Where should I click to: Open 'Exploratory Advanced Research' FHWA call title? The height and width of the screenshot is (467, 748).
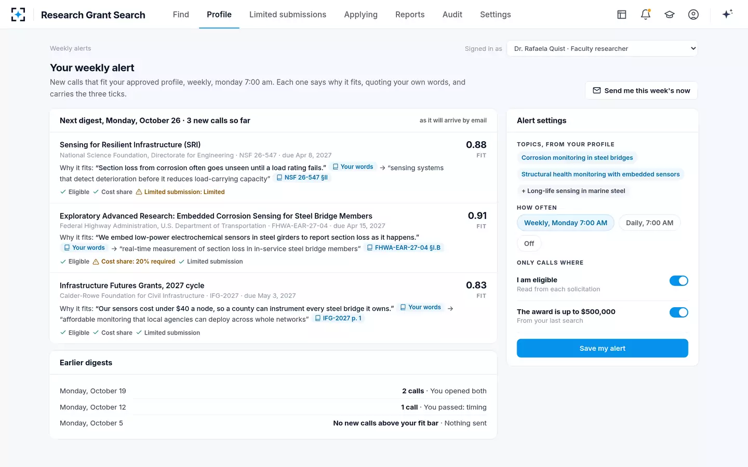click(216, 216)
